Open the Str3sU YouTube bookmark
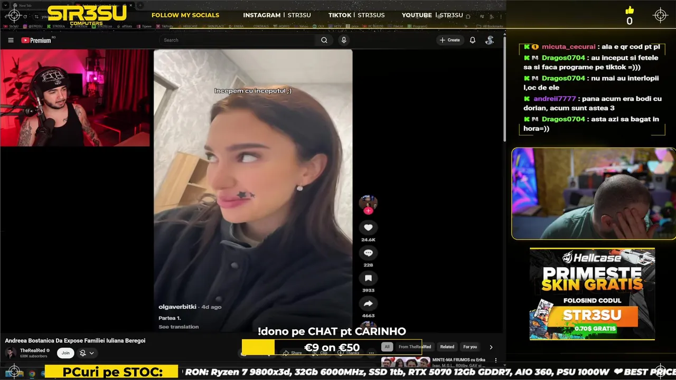676x380 pixels. [x=11, y=26]
